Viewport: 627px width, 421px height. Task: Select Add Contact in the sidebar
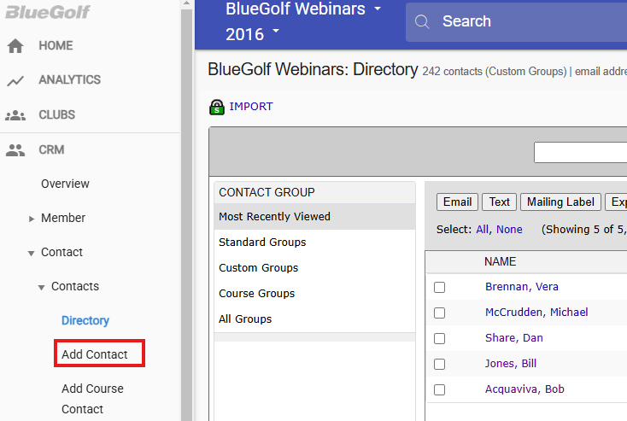94,354
